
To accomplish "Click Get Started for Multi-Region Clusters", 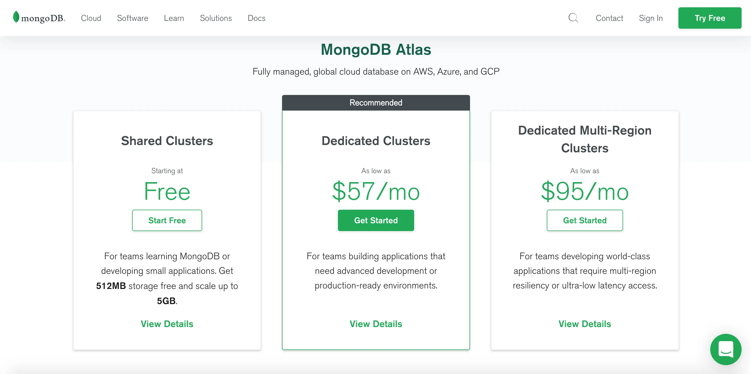I will 585,220.
